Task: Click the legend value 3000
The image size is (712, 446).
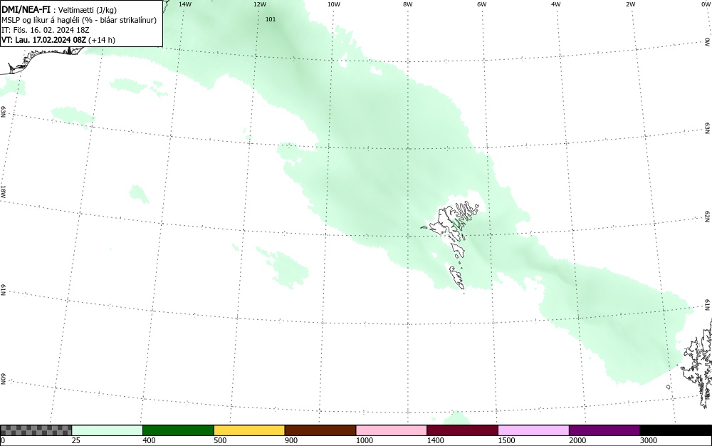Action: point(649,440)
